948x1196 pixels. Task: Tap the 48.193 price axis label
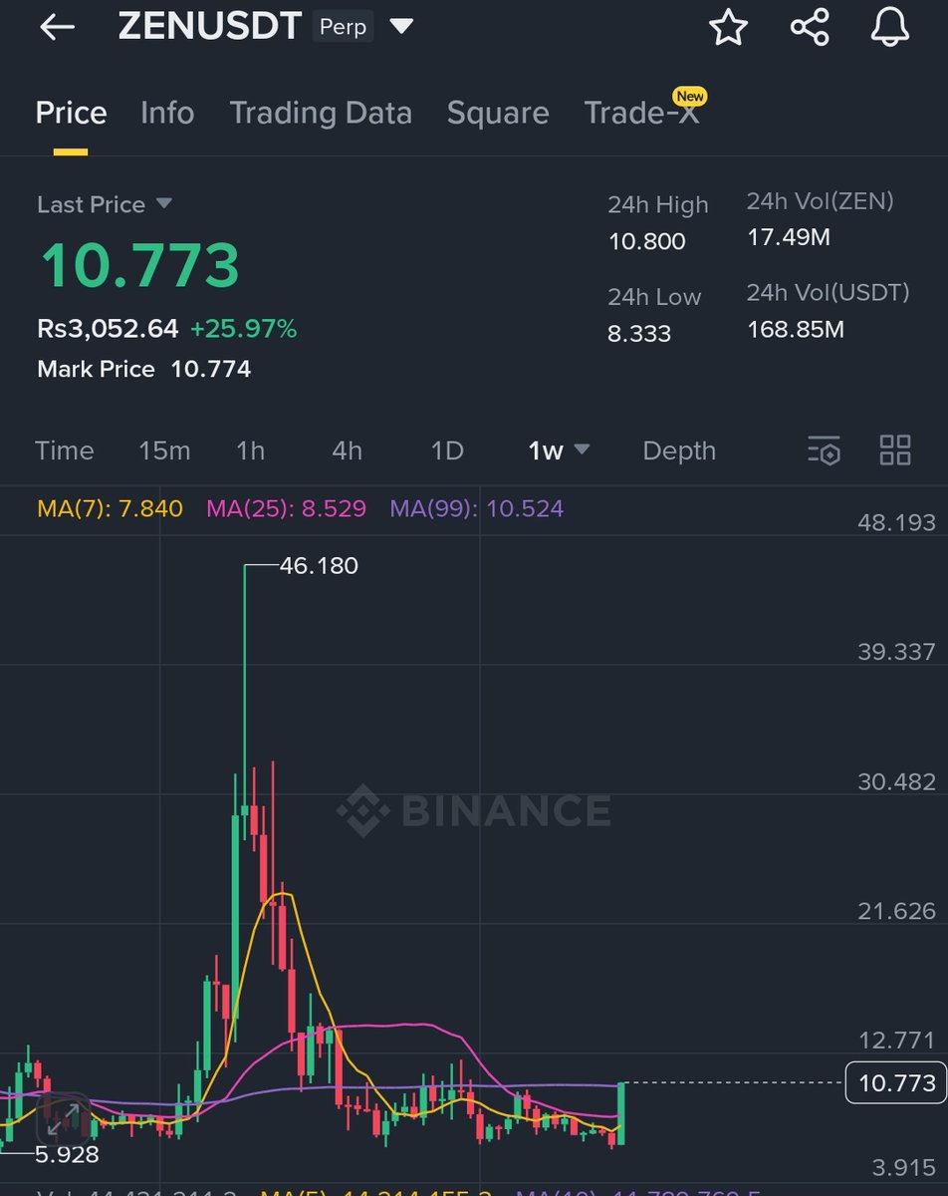[x=896, y=522]
